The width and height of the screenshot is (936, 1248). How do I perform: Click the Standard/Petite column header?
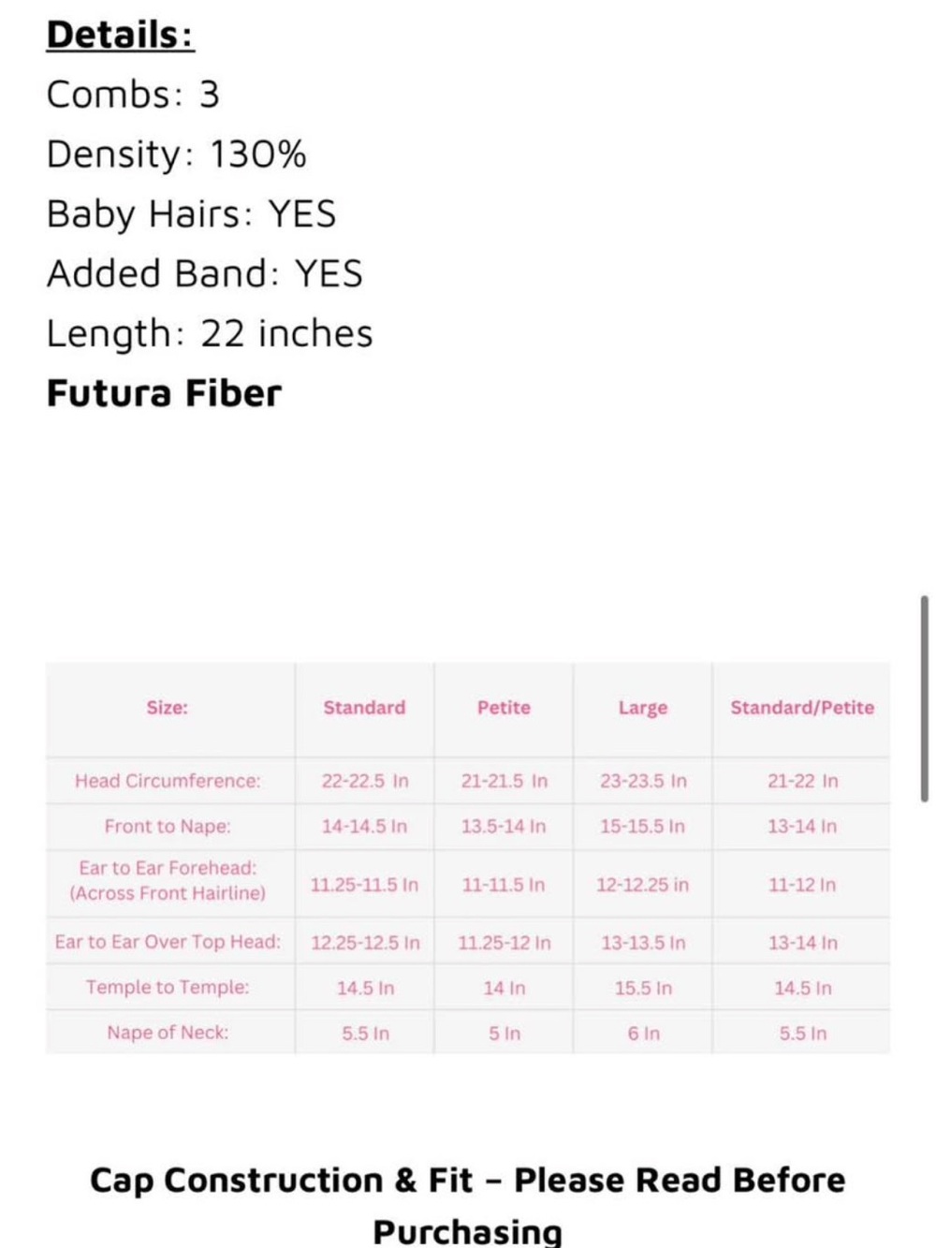[x=802, y=708]
